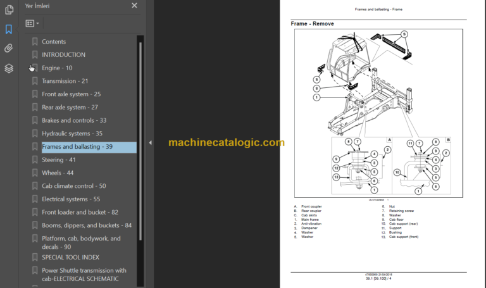Close the Yer İmleri bookmarks panel

coord(134,6)
